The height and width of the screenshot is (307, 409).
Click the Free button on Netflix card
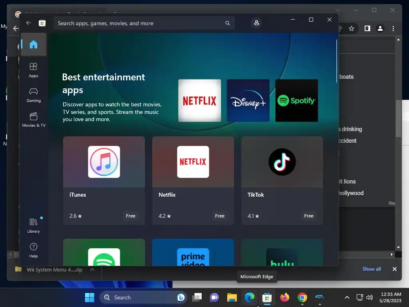pyautogui.click(x=220, y=216)
